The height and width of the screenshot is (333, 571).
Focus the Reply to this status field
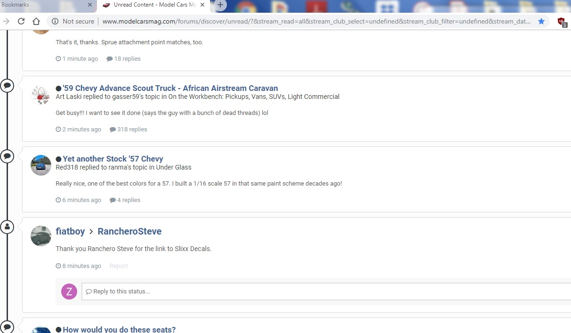click(326, 292)
